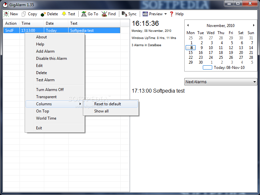
Task: Select day 24 in the calendar
Action: point(211,58)
